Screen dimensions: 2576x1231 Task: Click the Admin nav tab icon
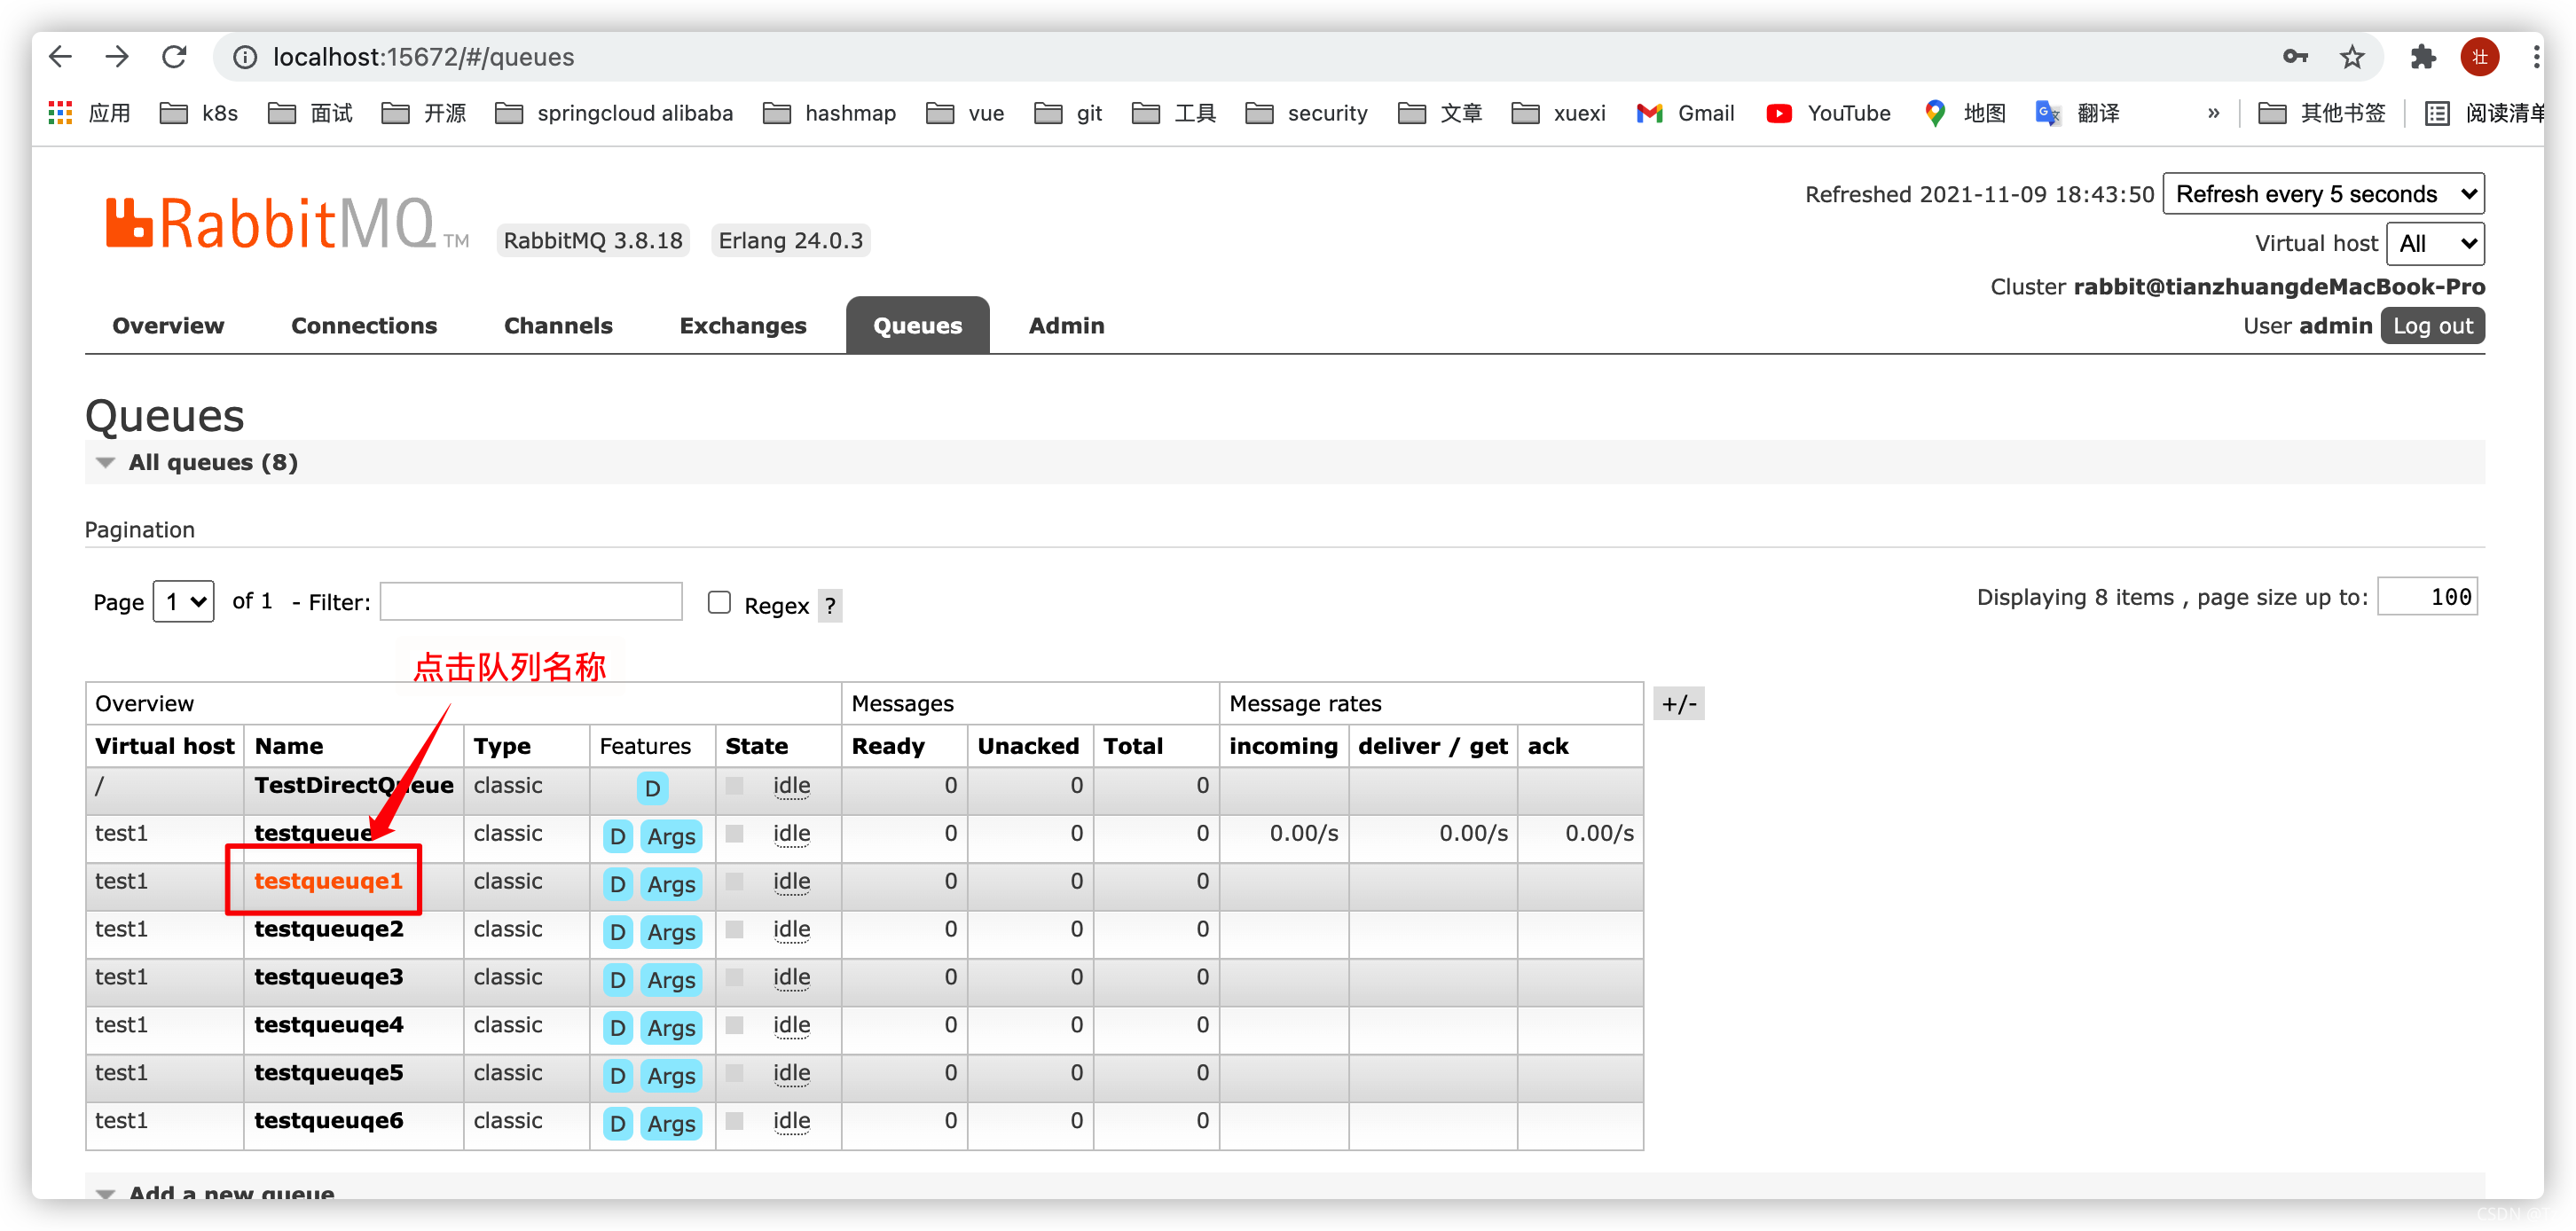click(1066, 325)
